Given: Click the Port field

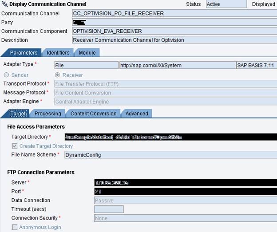Looking at the screenshot, I should coord(186,191).
